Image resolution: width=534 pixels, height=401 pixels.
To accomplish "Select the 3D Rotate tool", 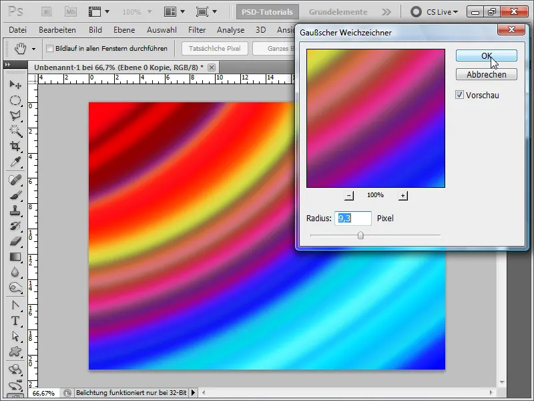I will point(15,370).
